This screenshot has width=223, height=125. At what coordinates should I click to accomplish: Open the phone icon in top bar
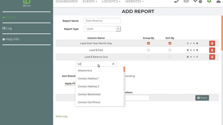[176, 1]
